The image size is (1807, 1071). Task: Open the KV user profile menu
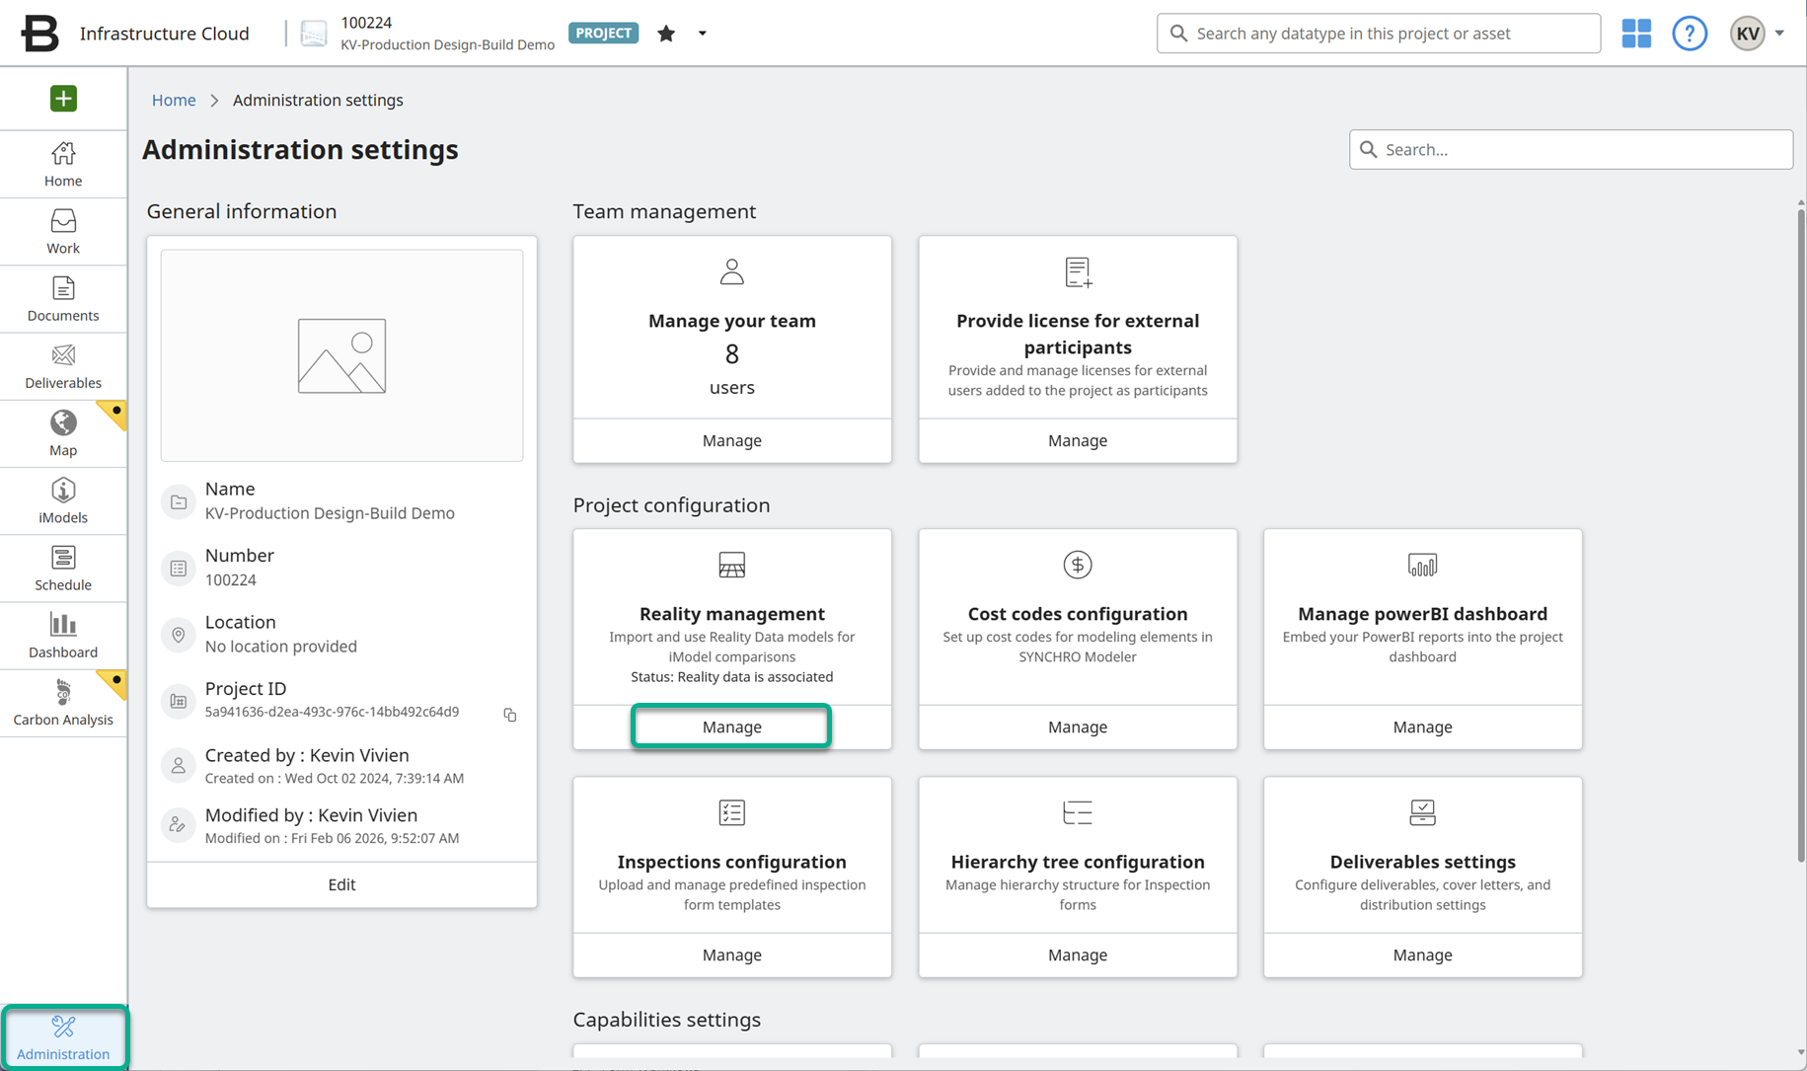click(1757, 34)
